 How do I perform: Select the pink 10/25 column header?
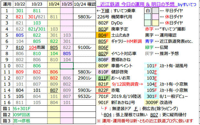pos(67,4)
